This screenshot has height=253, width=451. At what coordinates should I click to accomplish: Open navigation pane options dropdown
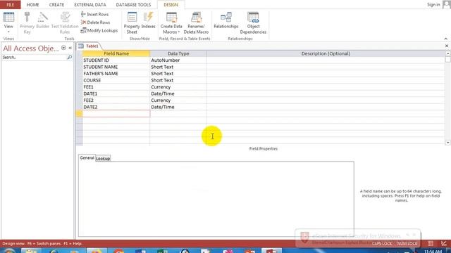coord(63,48)
